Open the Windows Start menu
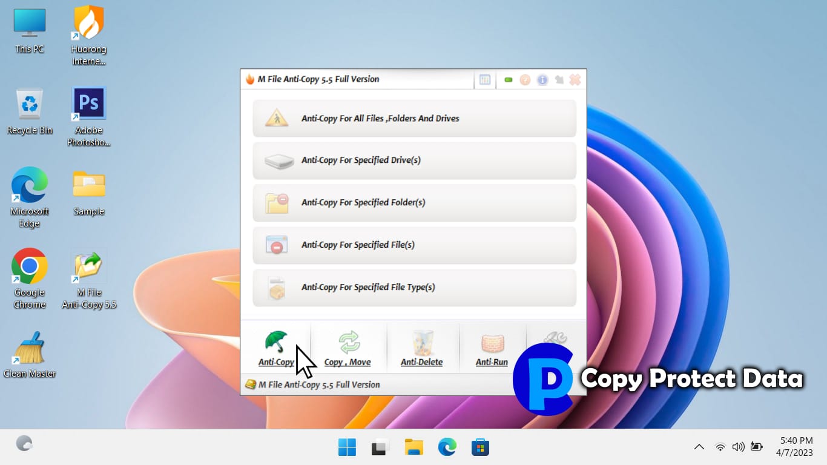The height and width of the screenshot is (465, 827). pos(348,447)
